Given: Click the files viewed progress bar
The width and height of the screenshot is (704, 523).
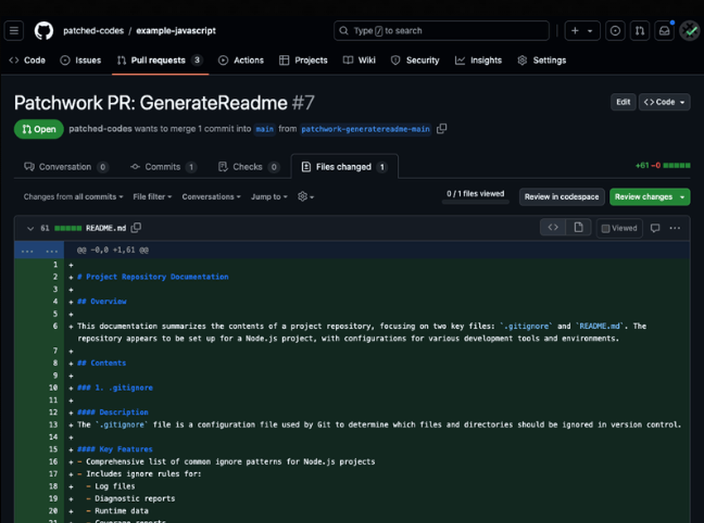Looking at the screenshot, I should [x=475, y=202].
